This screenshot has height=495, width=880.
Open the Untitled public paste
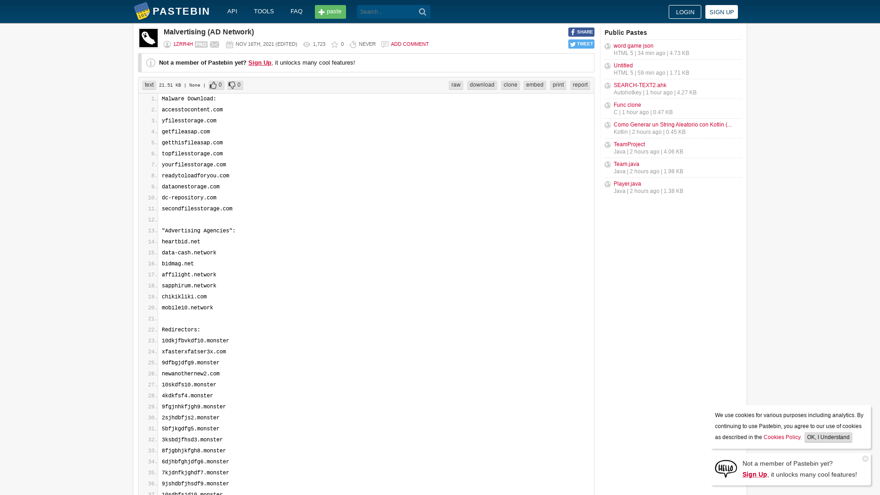pos(623,66)
